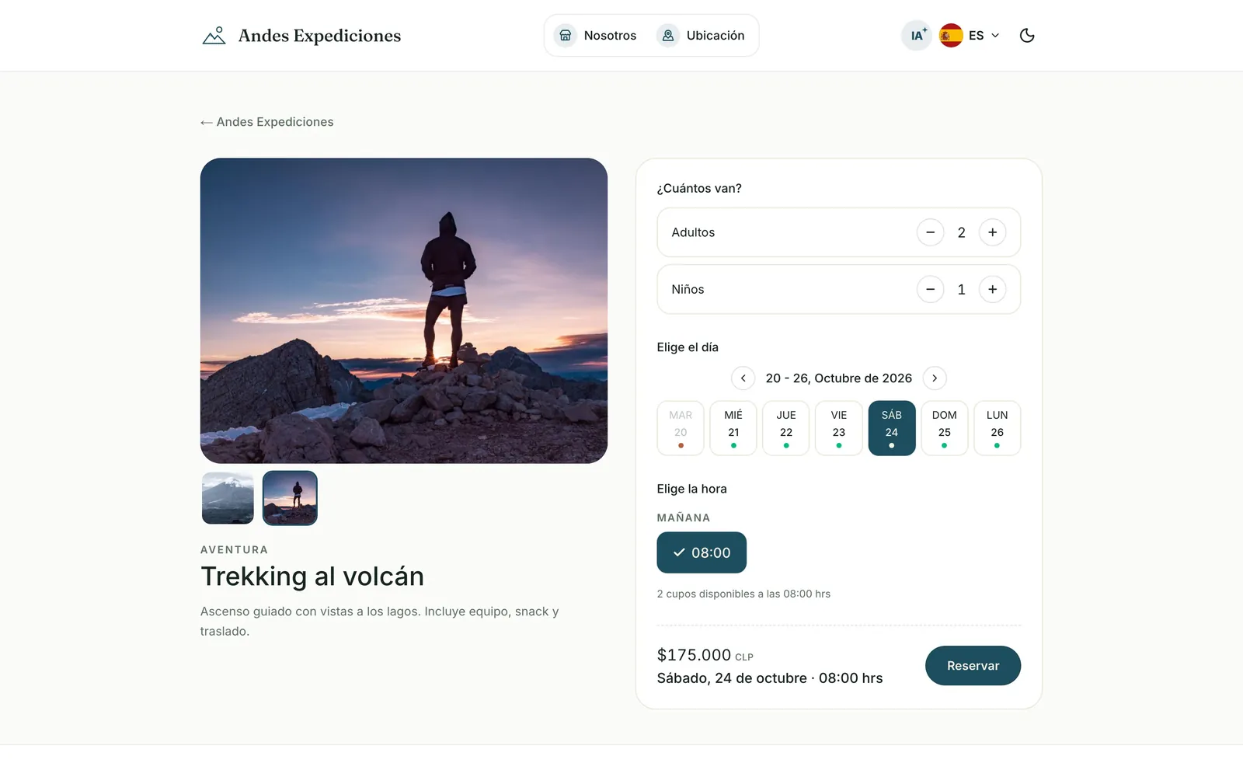Click "Sábado, 24 de octubre · 08:00 hrs" summary
The image size is (1243, 777).
pos(770,678)
